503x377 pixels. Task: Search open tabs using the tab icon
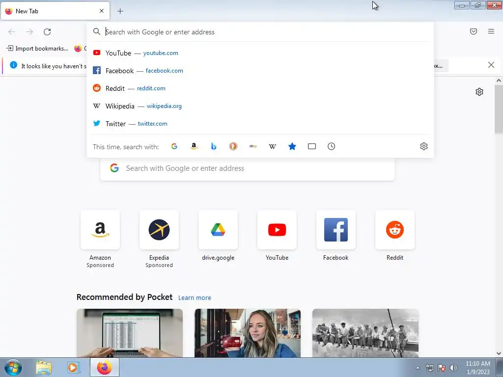pyautogui.click(x=312, y=146)
